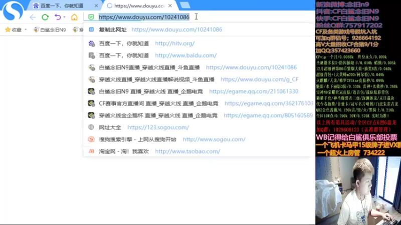Open a new tab button
Viewport: 401px width, 225px height.
[x=185, y=5]
